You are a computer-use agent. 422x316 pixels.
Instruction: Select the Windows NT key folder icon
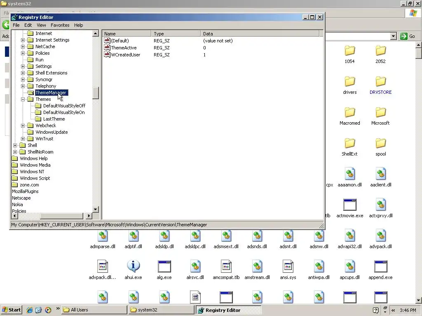pos(15,172)
